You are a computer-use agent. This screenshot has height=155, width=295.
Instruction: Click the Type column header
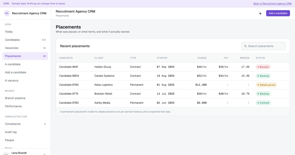133,58
